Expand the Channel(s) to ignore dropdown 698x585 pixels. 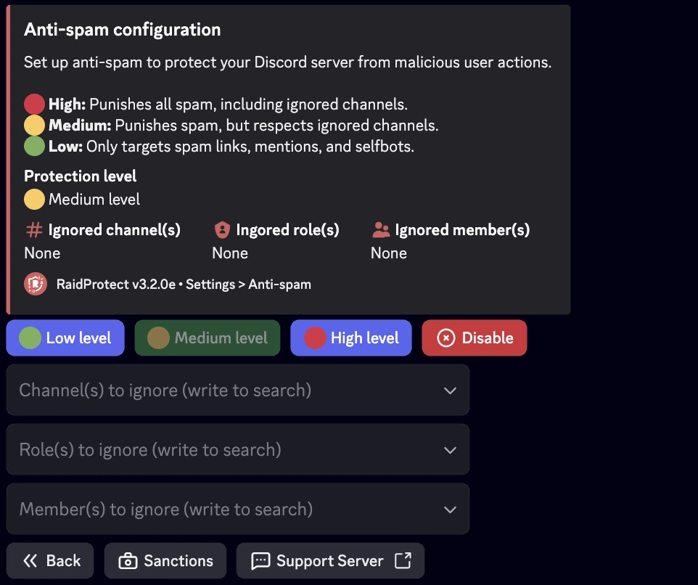click(238, 390)
